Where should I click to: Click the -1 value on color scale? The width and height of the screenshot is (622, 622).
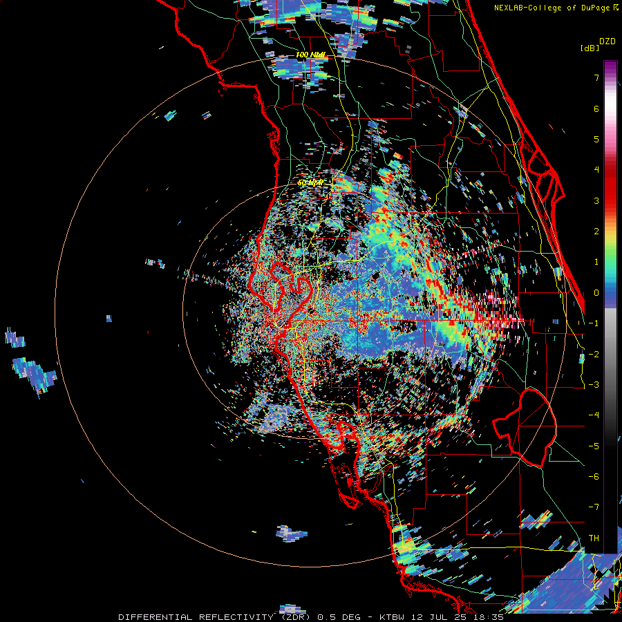click(x=594, y=323)
